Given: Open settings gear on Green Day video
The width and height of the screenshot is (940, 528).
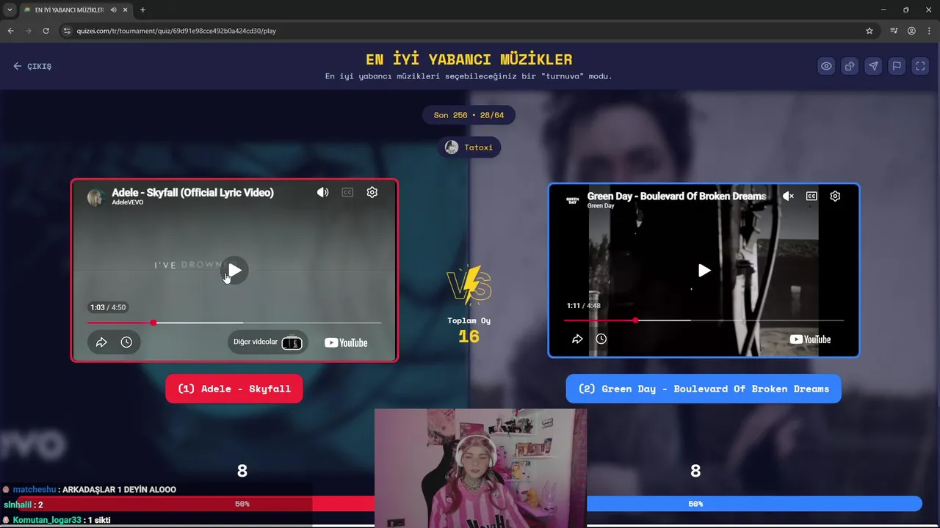Looking at the screenshot, I should pos(835,196).
